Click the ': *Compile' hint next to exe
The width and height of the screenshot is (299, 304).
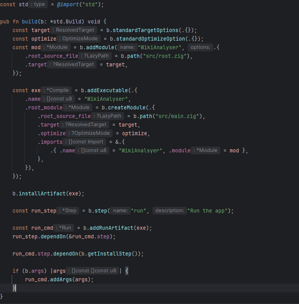pos(57,90)
